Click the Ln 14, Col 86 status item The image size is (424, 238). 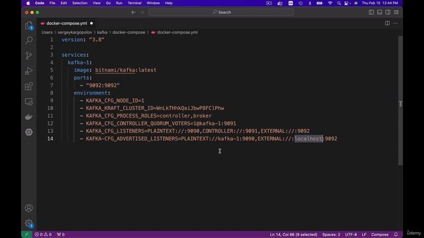[x=293, y=235]
